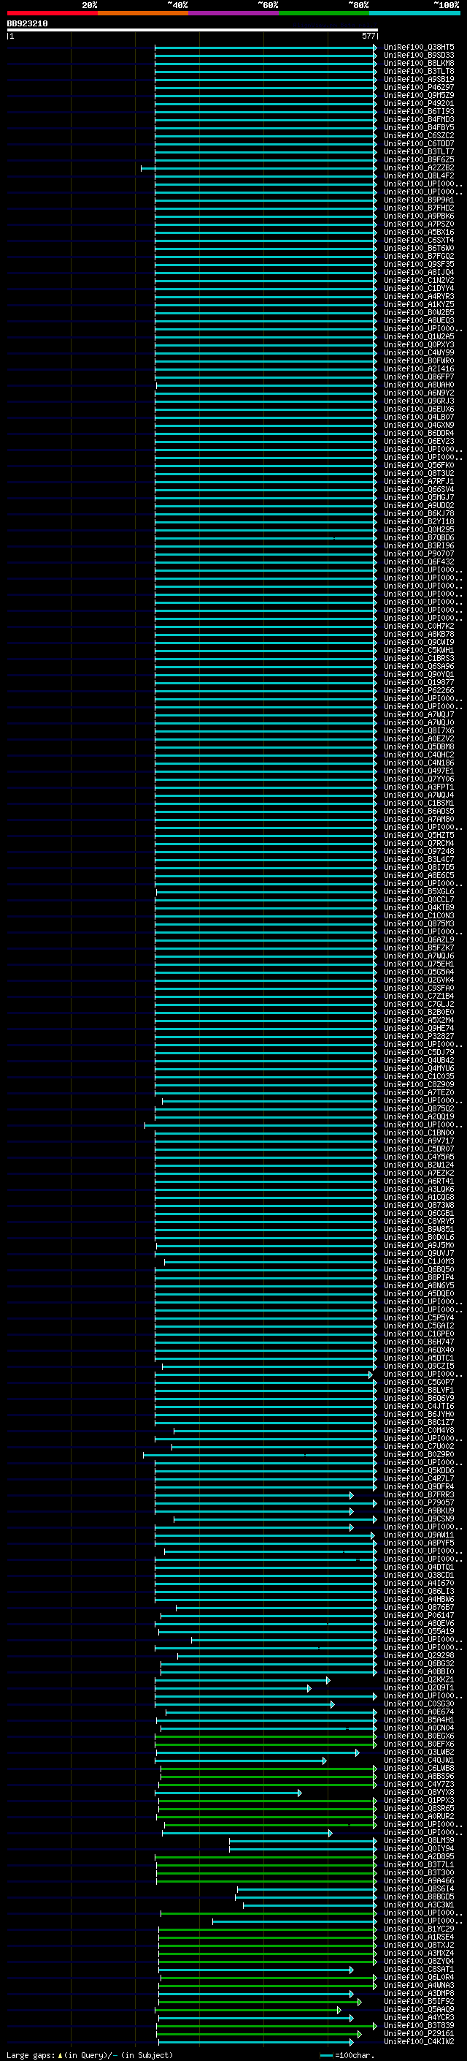This screenshot has width=467, height=2061.
Task: Click the alignment bar of UniRef100_Q5AAQ9
Action: pyautogui.click(x=250, y=2010)
